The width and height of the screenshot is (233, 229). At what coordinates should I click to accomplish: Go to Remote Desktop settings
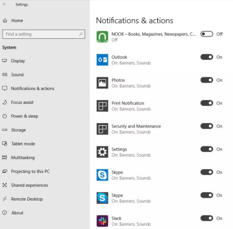pyautogui.click(x=27, y=199)
